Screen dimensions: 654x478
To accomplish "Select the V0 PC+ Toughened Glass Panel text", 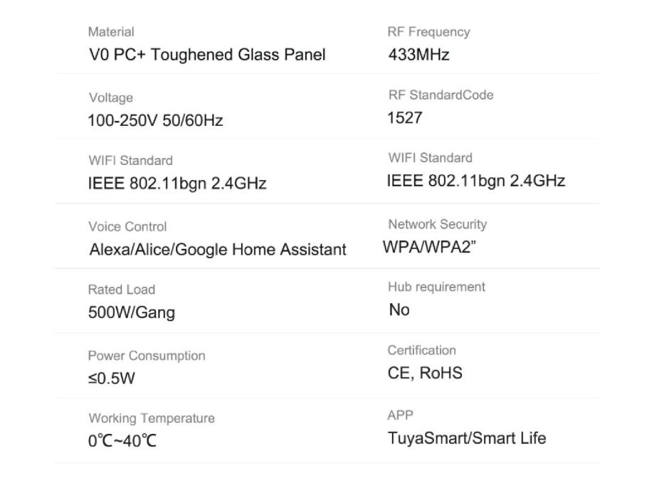I will coord(206,55).
